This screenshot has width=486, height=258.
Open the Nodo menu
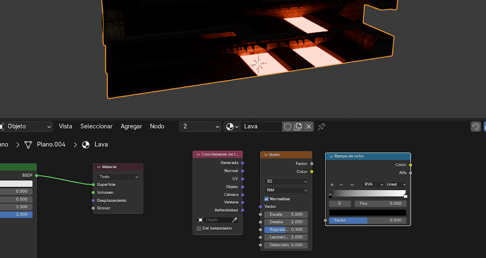[157, 126]
